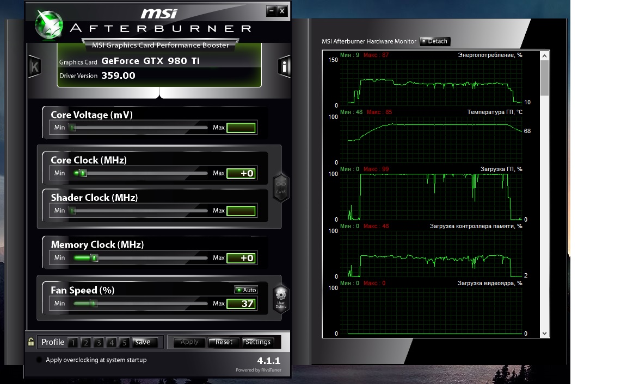Select profile slot 2
Viewport: 627px width, 384px height.
[85, 343]
